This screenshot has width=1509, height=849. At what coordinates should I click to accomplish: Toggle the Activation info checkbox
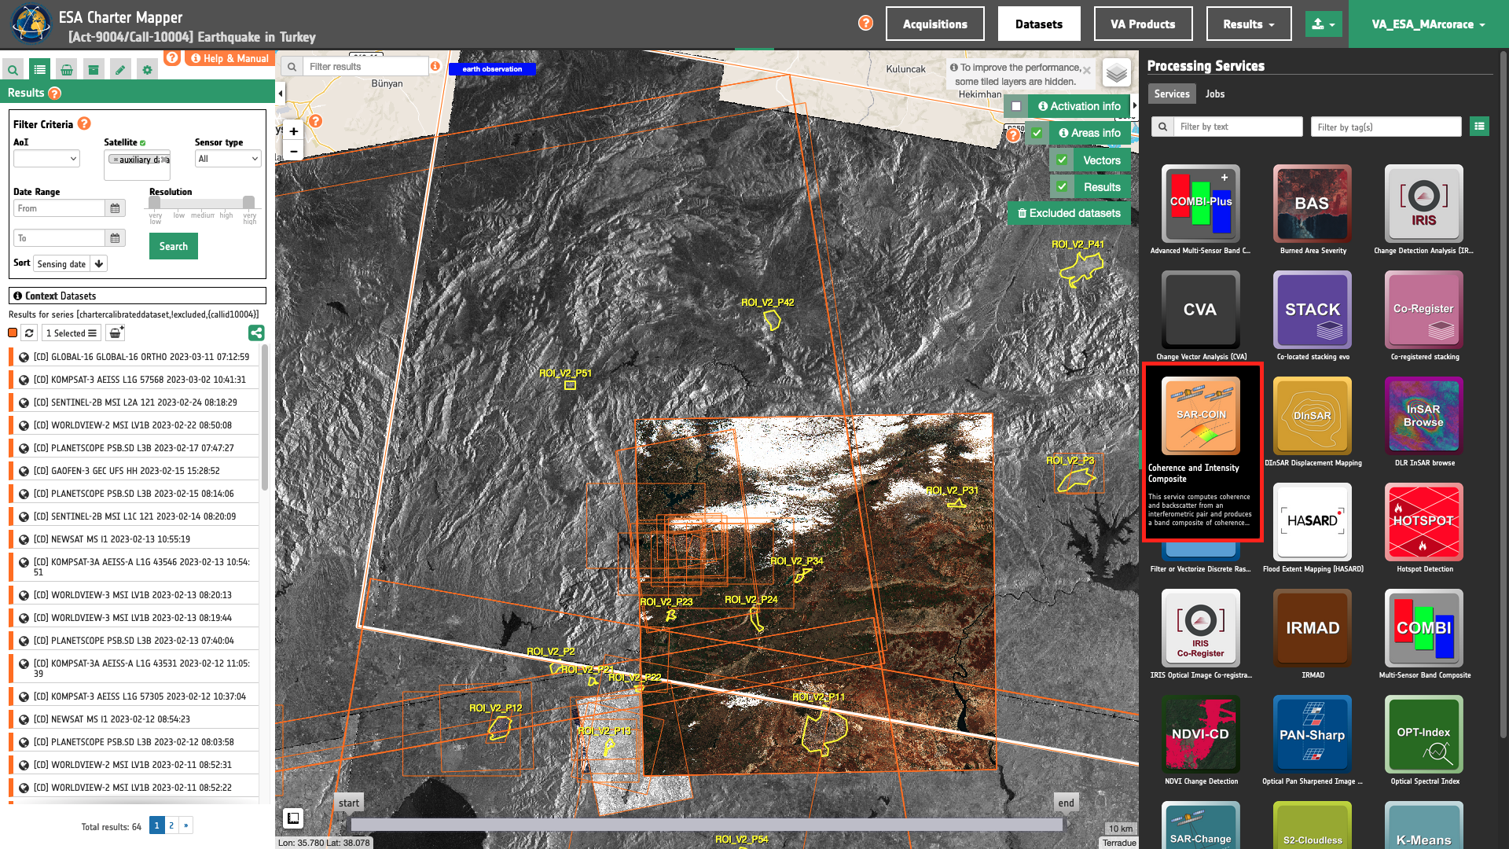(x=1016, y=106)
